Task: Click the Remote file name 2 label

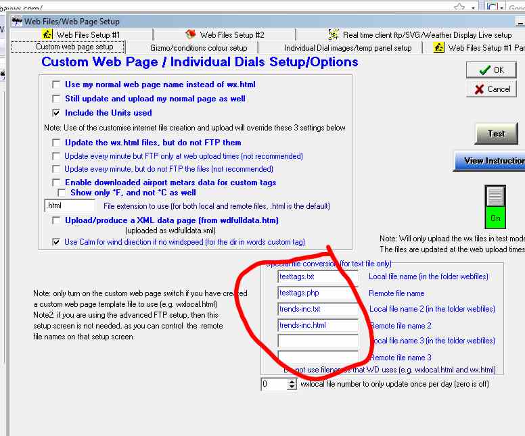Action: (401, 326)
